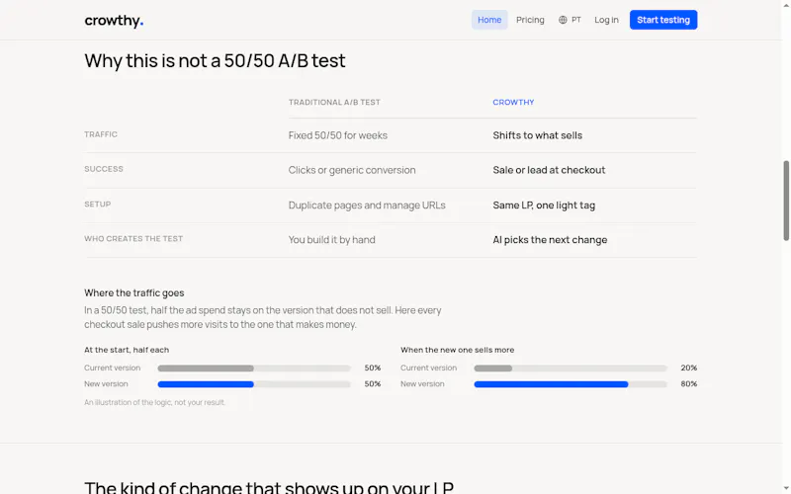
Task: Click the Start testing button
Action: [662, 20]
